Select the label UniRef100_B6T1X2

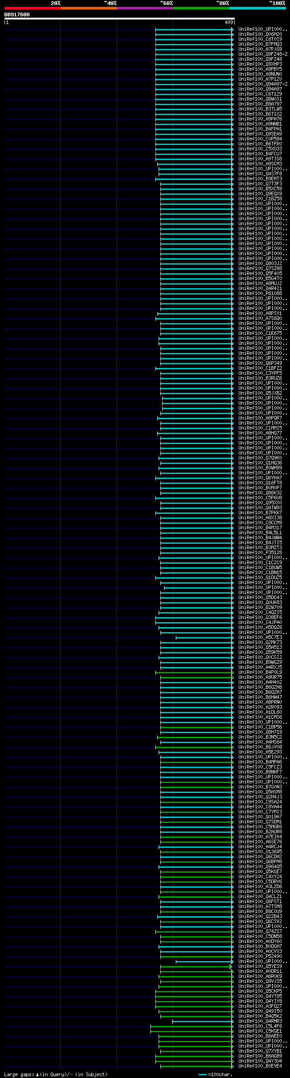point(260,114)
